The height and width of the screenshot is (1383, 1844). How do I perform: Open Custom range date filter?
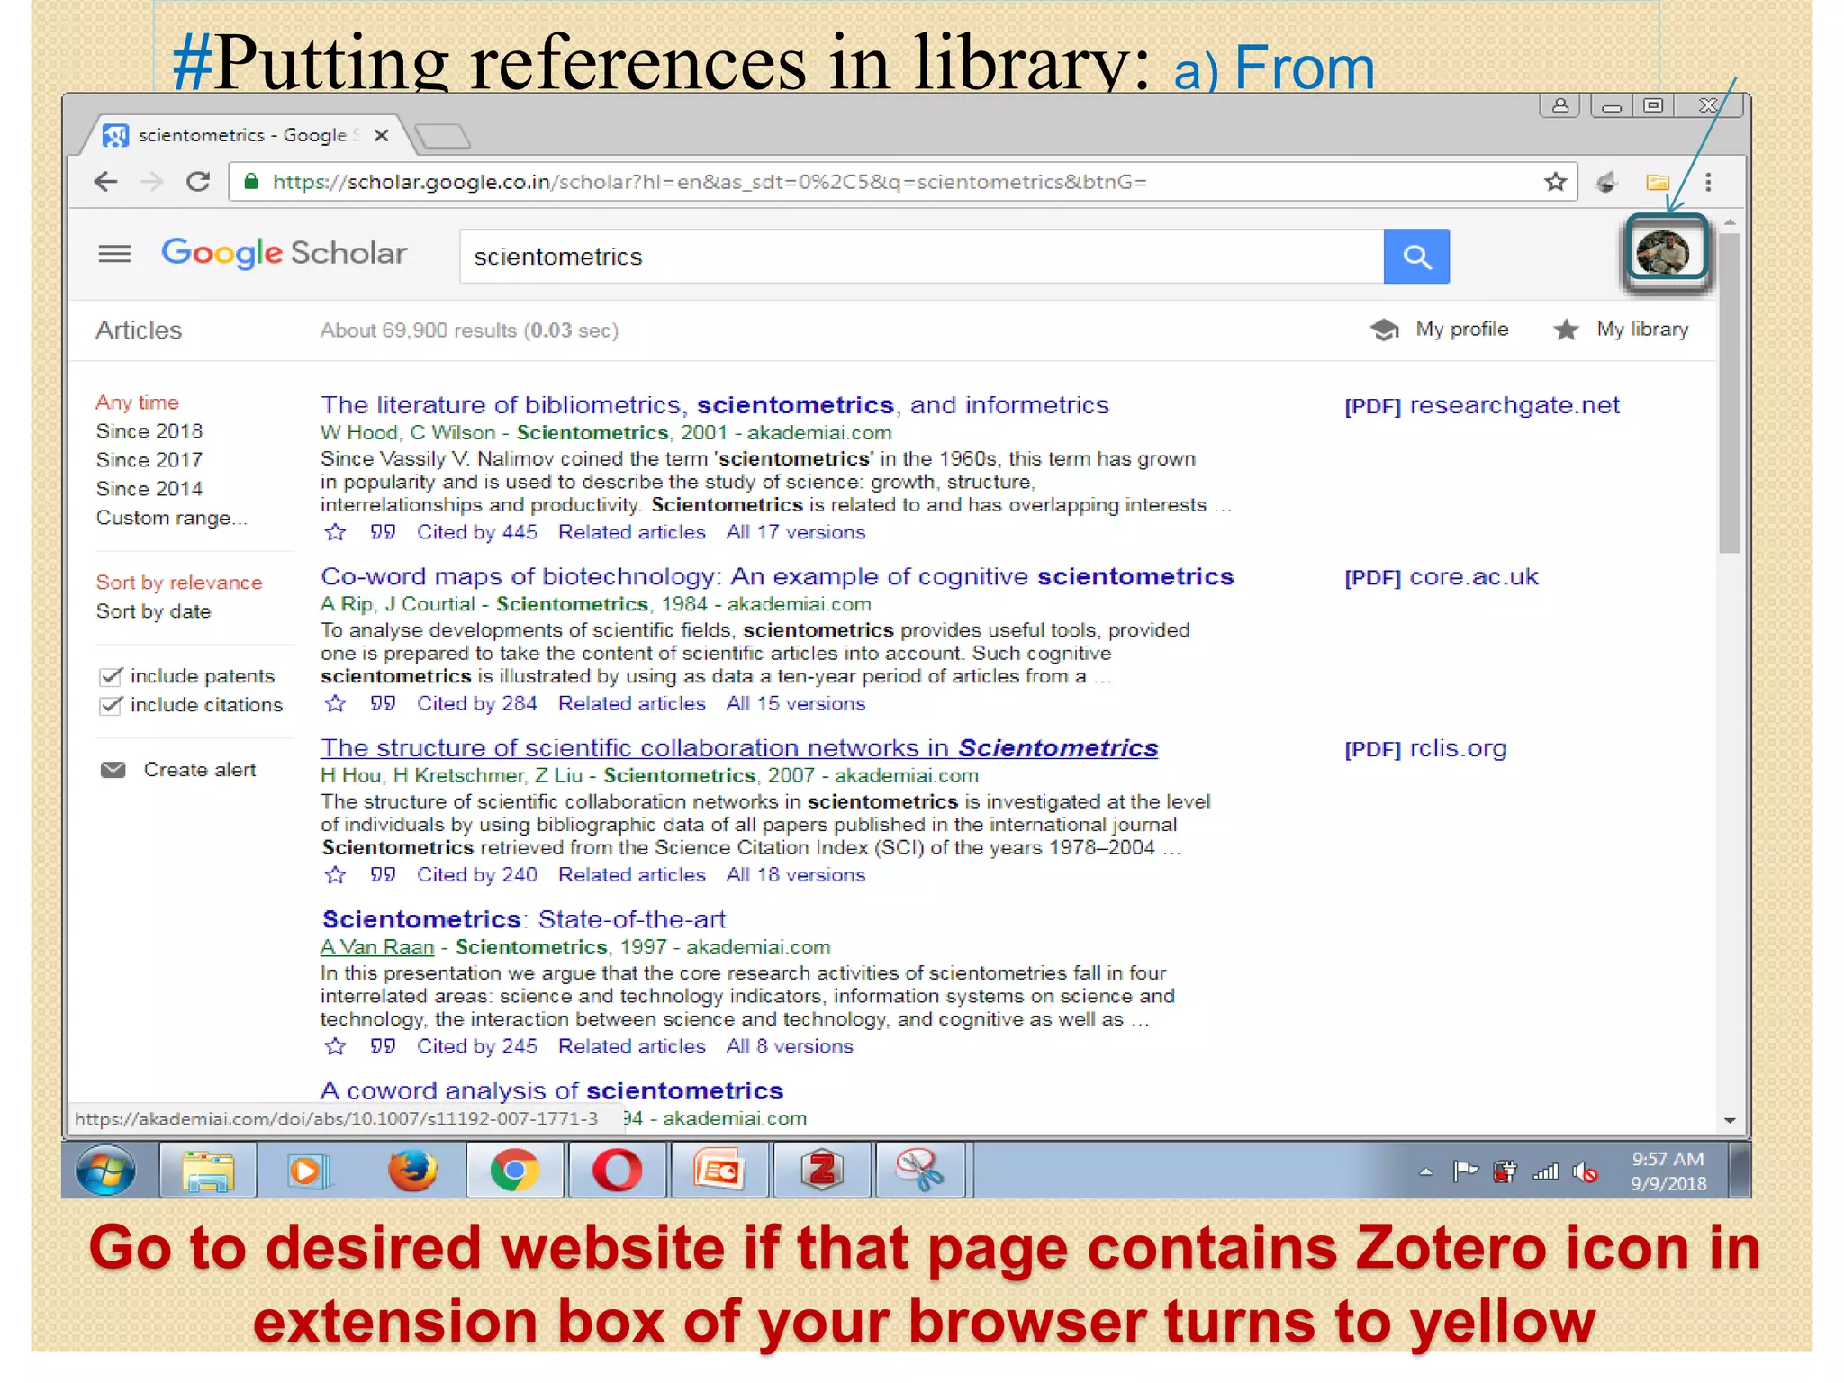tap(171, 518)
